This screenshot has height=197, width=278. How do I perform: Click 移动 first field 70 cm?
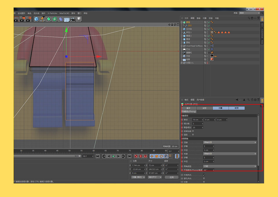click(x=198, y=120)
